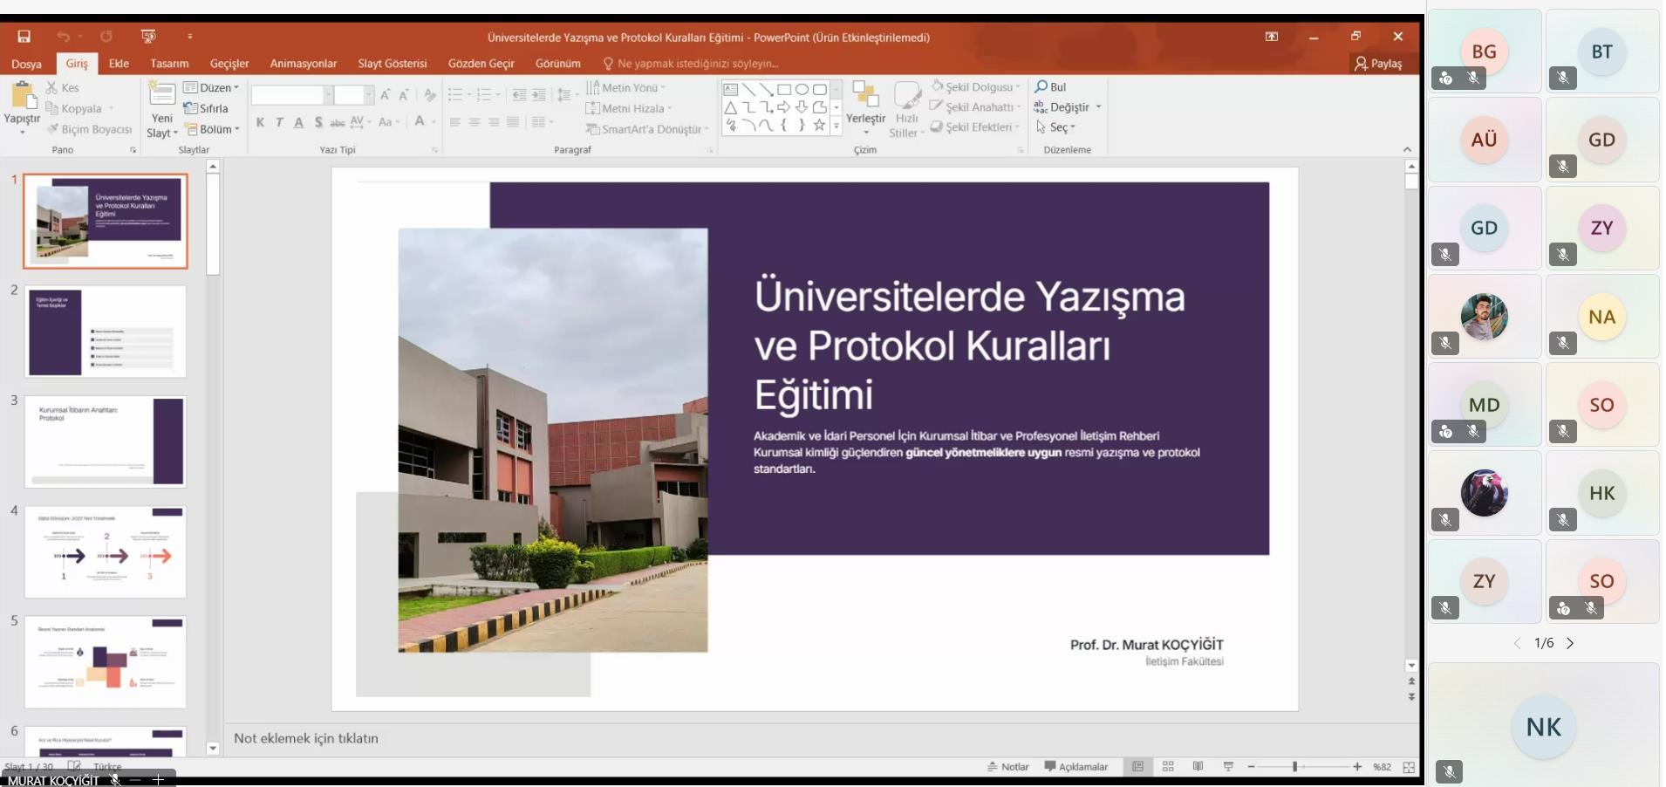The width and height of the screenshot is (1666, 787).
Task: Go to next participants page arrow
Action: click(x=1570, y=644)
